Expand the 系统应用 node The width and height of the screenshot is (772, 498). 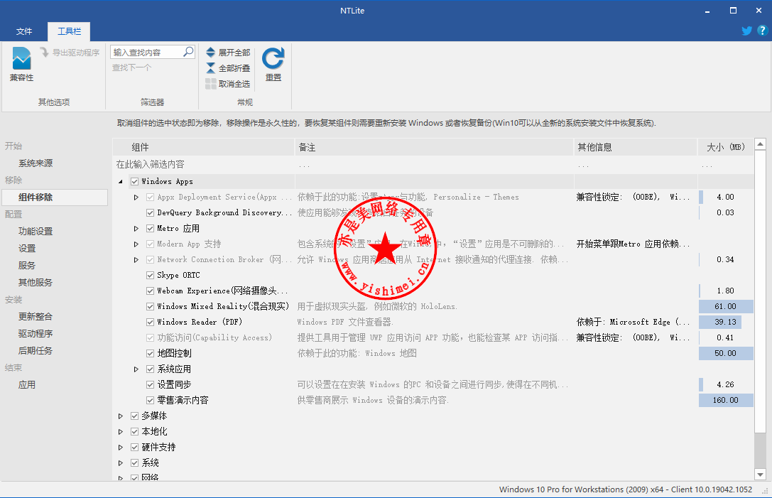tap(136, 369)
